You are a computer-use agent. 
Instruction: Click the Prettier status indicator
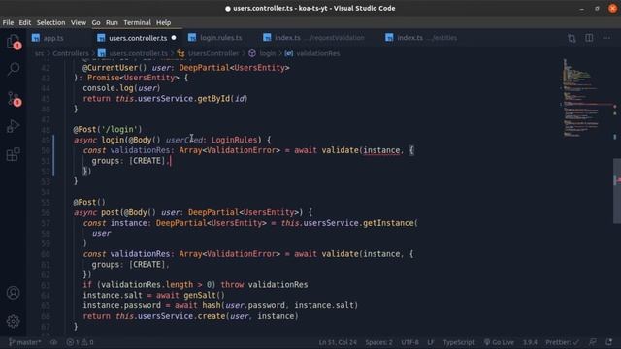(x=562, y=342)
